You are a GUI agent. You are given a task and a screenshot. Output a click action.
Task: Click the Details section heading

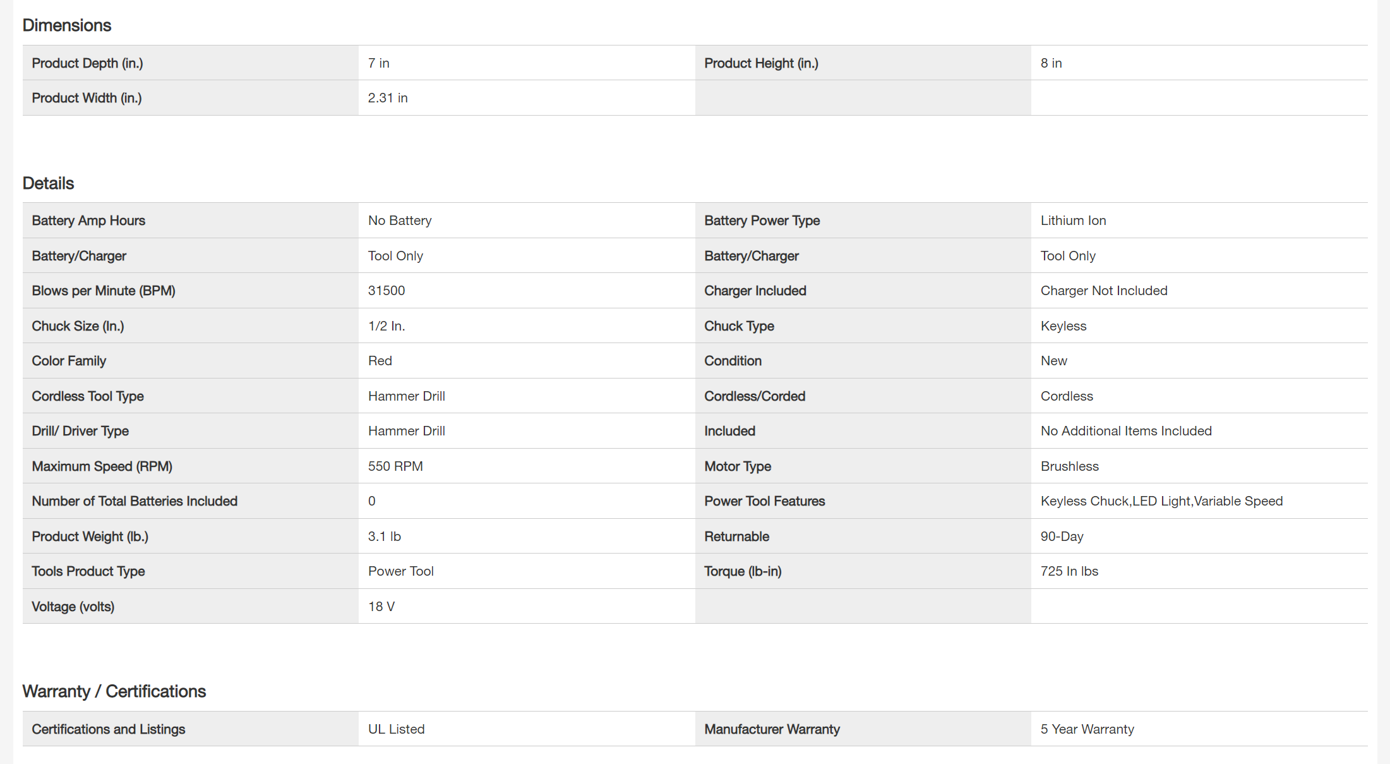[x=48, y=183]
